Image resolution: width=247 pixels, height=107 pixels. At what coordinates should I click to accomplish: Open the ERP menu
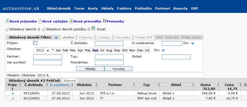click(x=195, y=8)
